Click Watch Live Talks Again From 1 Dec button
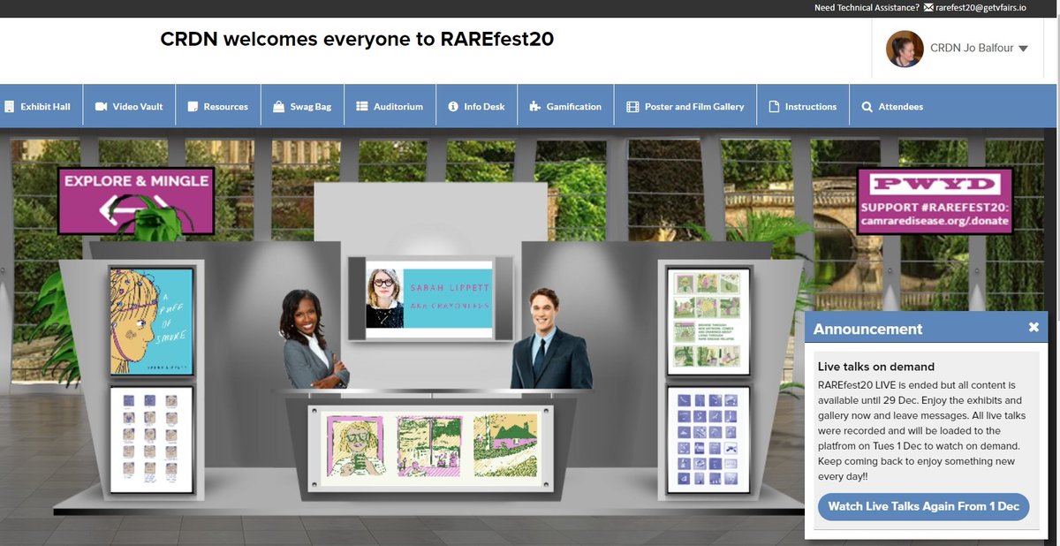Screen dimensions: 1060x546 (x=923, y=506)
